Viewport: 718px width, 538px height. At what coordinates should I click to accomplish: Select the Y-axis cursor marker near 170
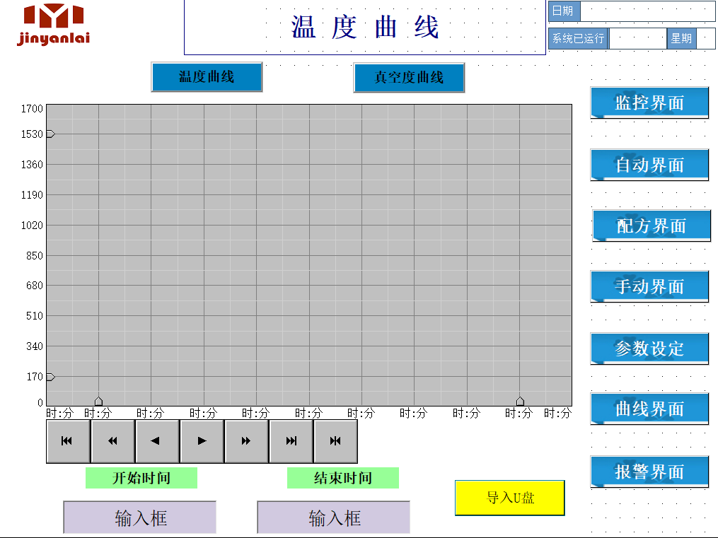click(50, 377)
